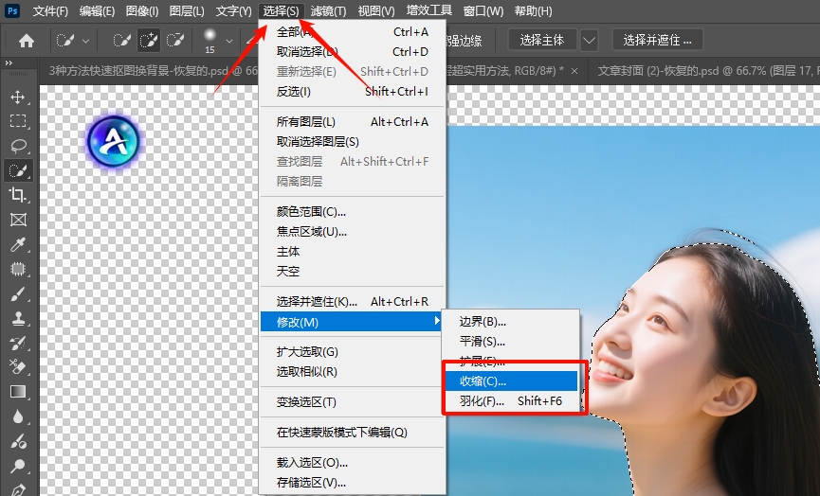
Task: Open dropdown arrow beside 选择主体
Action: (590, 41)
